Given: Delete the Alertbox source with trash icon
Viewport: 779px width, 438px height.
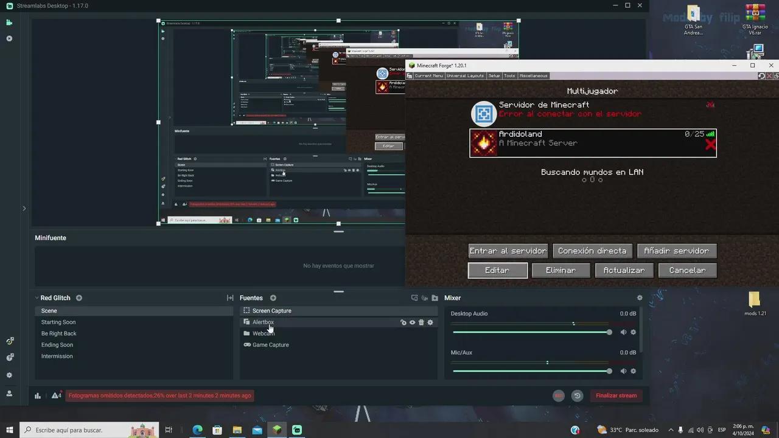Looking at the screenshot, I should pos(421,322).
